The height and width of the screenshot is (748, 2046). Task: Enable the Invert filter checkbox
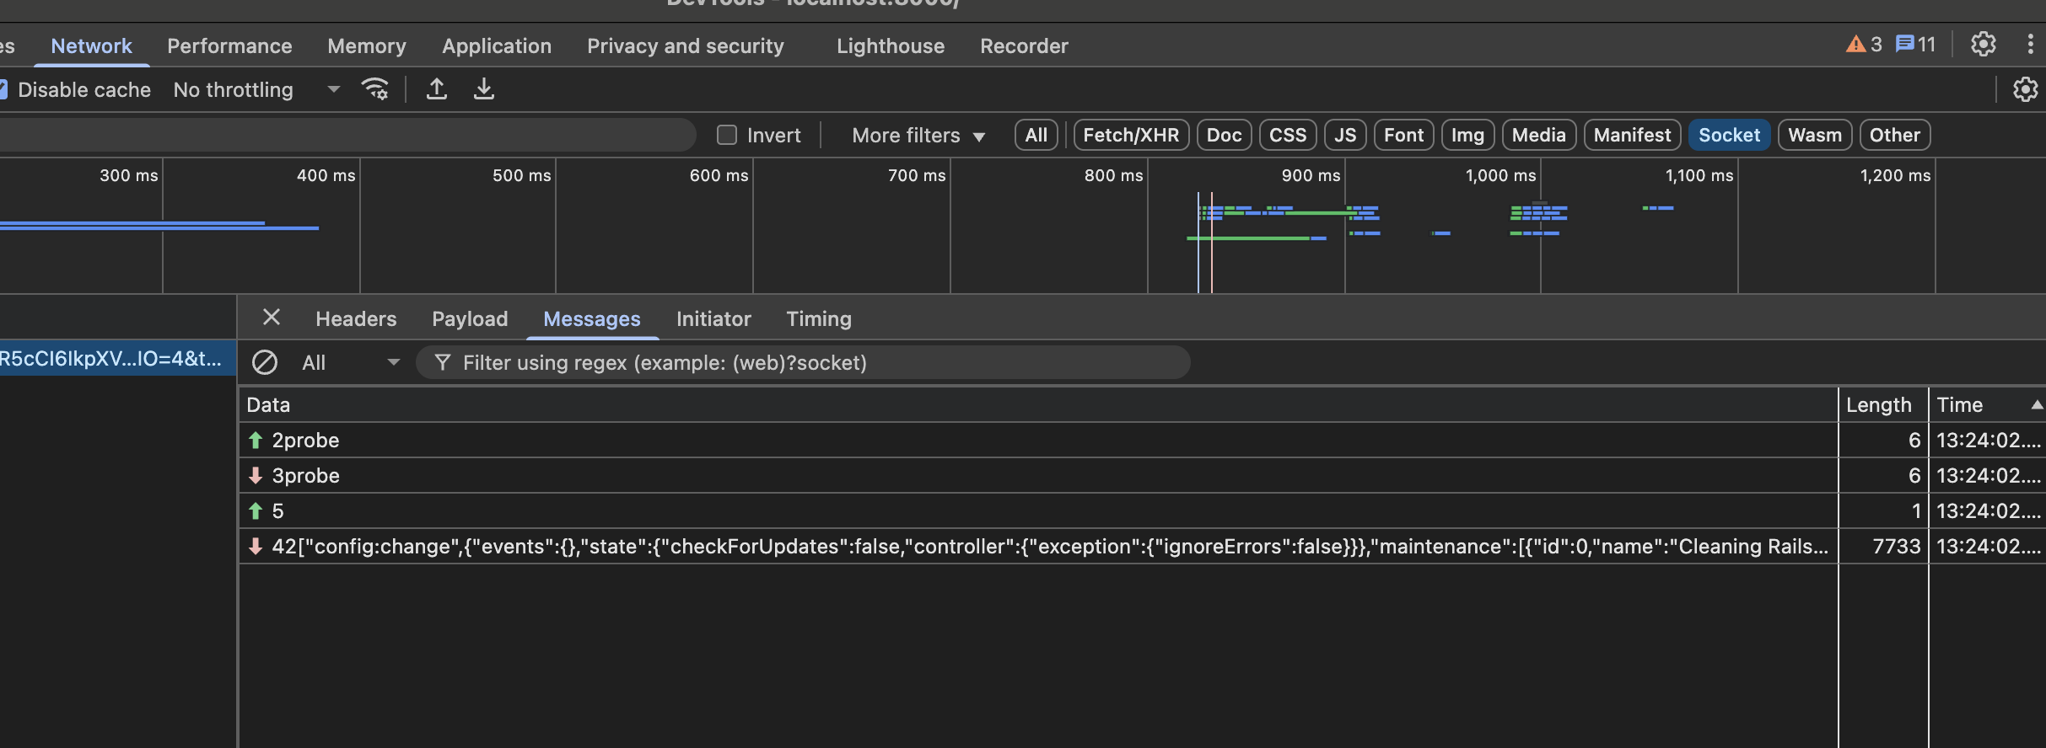pos(727,136)
